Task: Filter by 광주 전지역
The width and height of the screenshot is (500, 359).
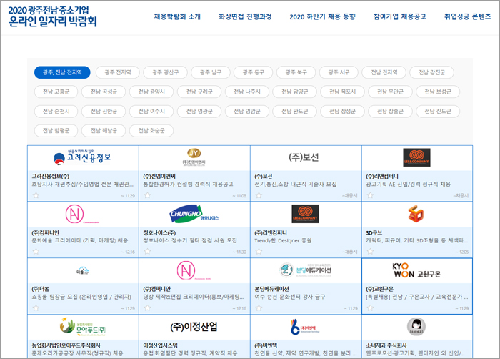Action: pyautogui.click(x=118, y=72)
